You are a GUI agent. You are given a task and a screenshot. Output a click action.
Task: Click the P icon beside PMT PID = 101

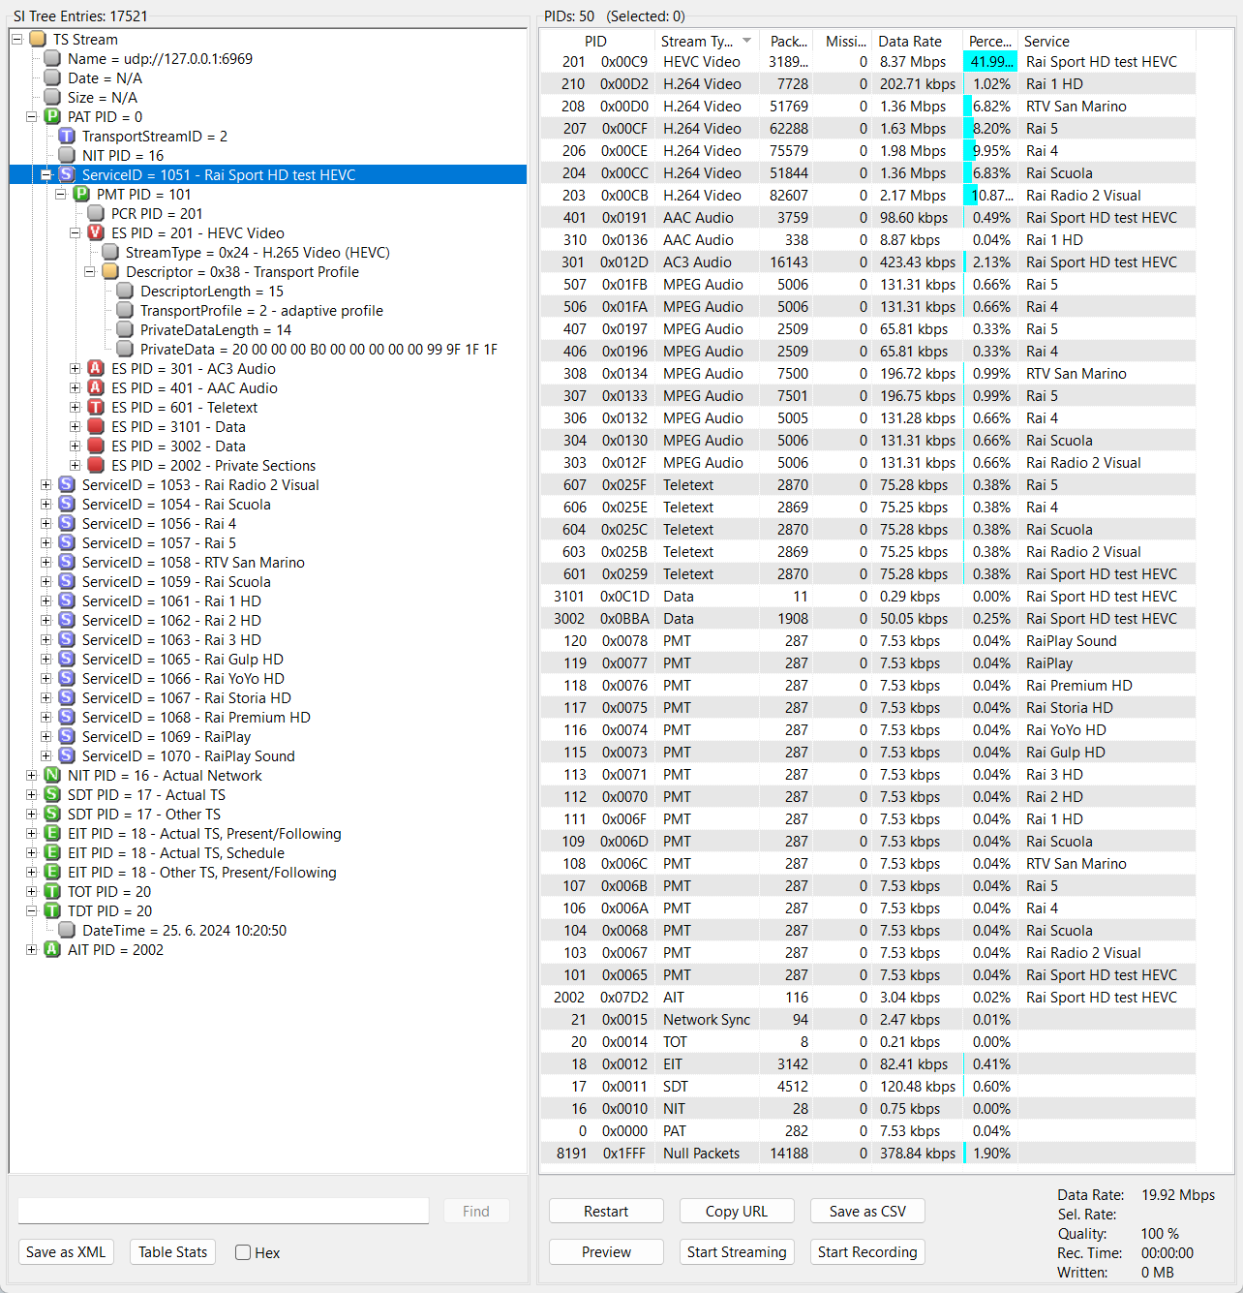pyautogui.click(x=81, y=195)
